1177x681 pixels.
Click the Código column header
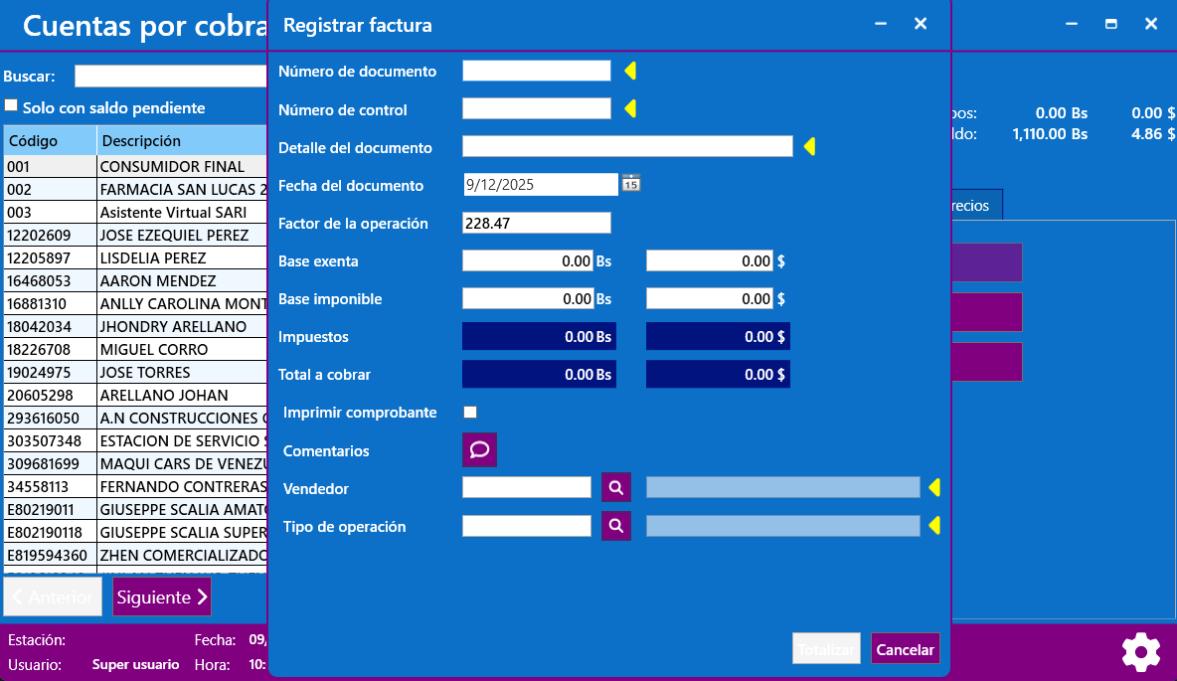(50, 140)
